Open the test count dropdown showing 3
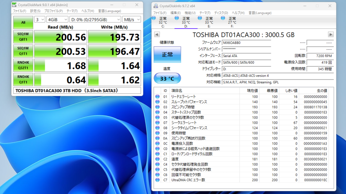 [x=40, y=20]
